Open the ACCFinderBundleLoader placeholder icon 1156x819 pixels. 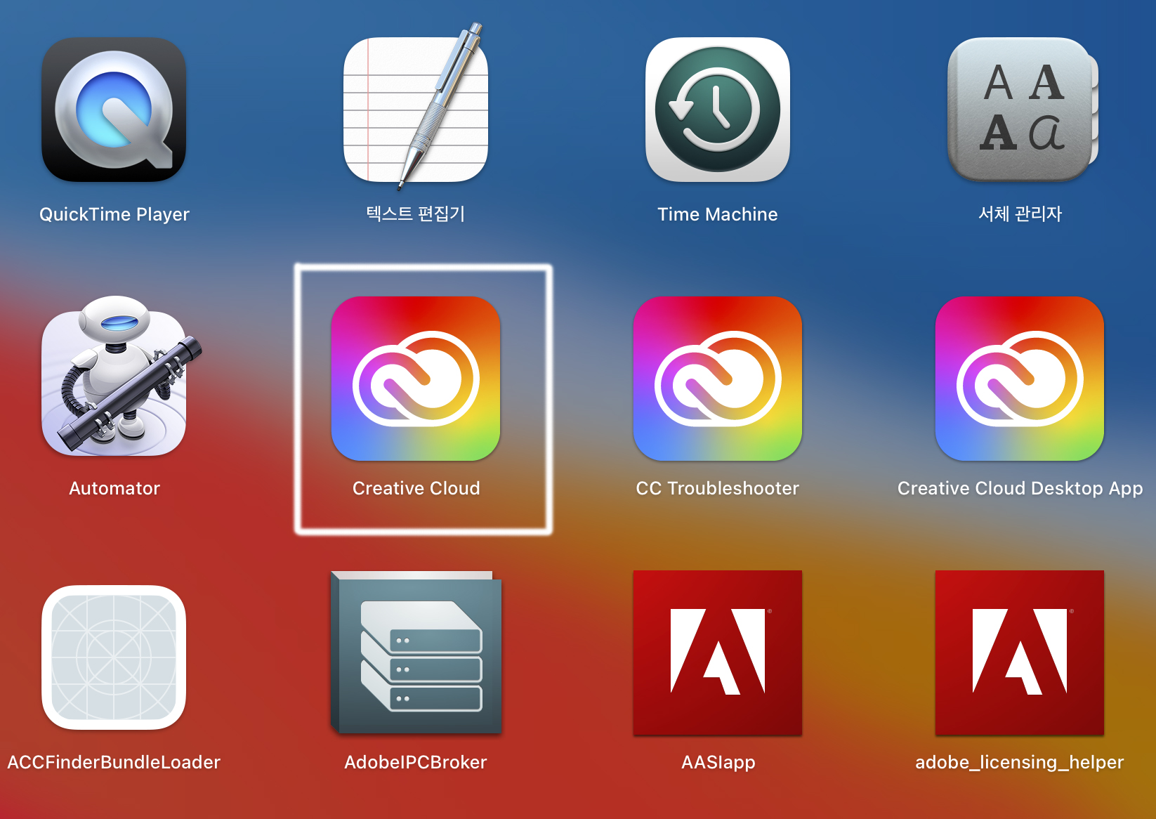pyautogui.click(x=114, y=657)
